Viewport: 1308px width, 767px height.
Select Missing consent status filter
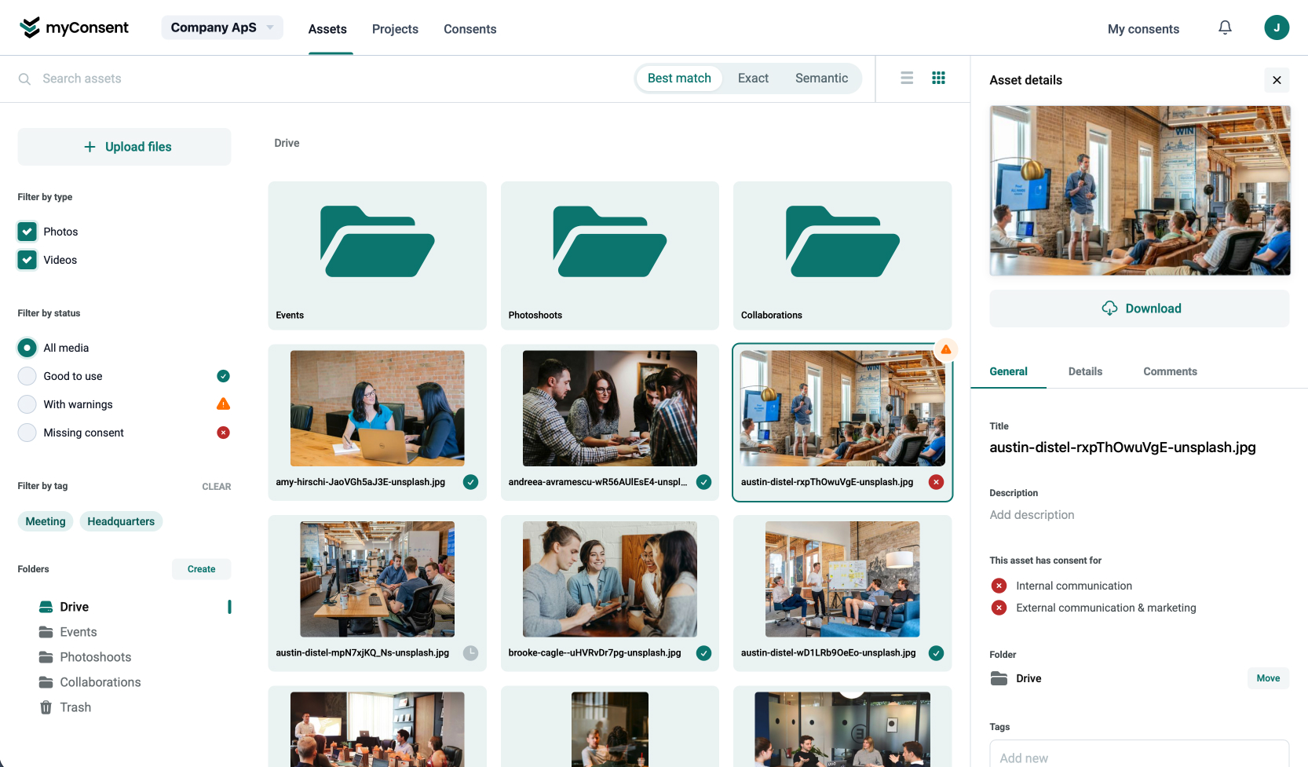pos(27,433)
